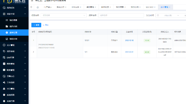Image resolution: width=186 pixels, height=104 pixels.
Task: Click the 成本类型 column header
Action: pos(114,32)
